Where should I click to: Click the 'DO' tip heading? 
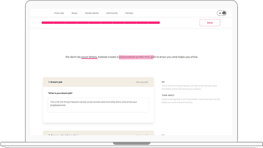point(163,82)
